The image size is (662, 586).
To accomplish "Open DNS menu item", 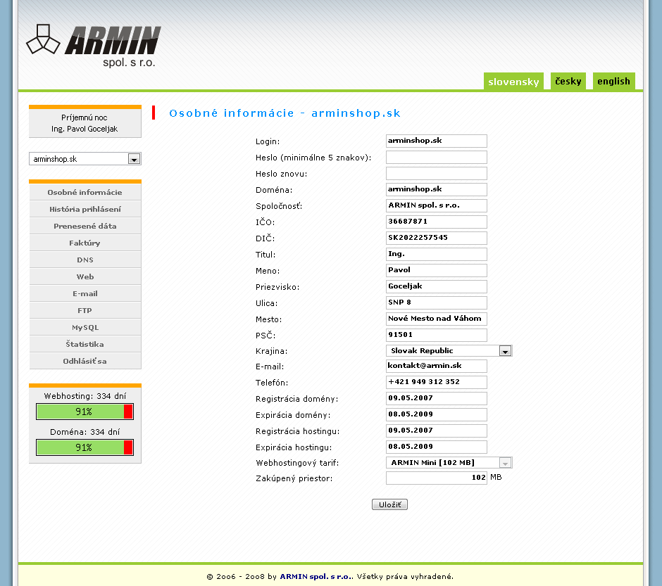I will click(x=85, y=260).
